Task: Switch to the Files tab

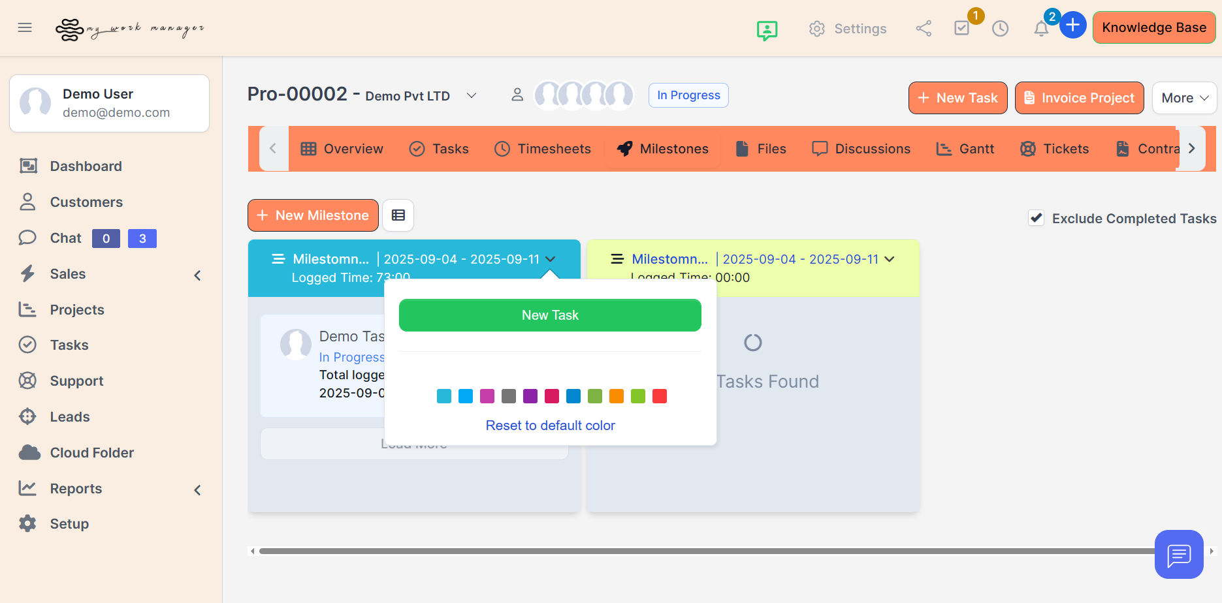Action: point(760,149)
